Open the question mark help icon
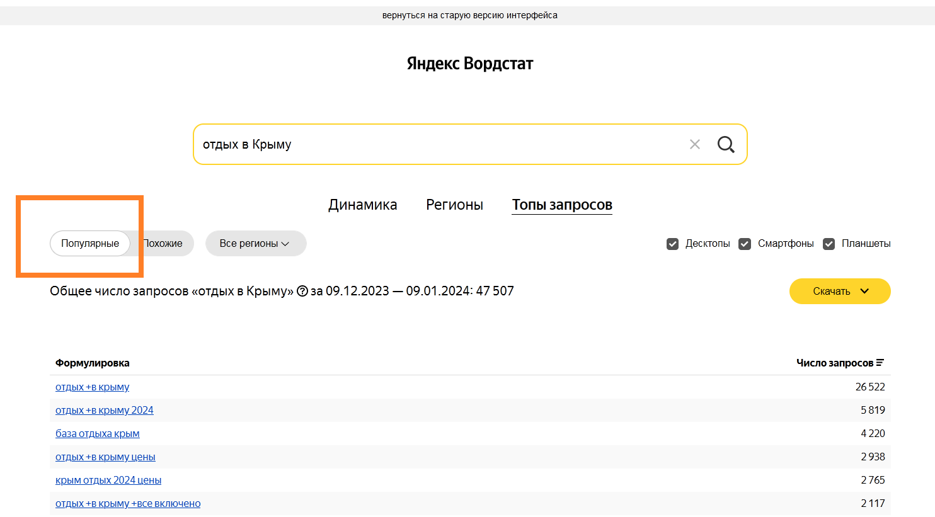The width and height of the screenshot is (935, 517). pyautogui.click(x=302, y=291)
